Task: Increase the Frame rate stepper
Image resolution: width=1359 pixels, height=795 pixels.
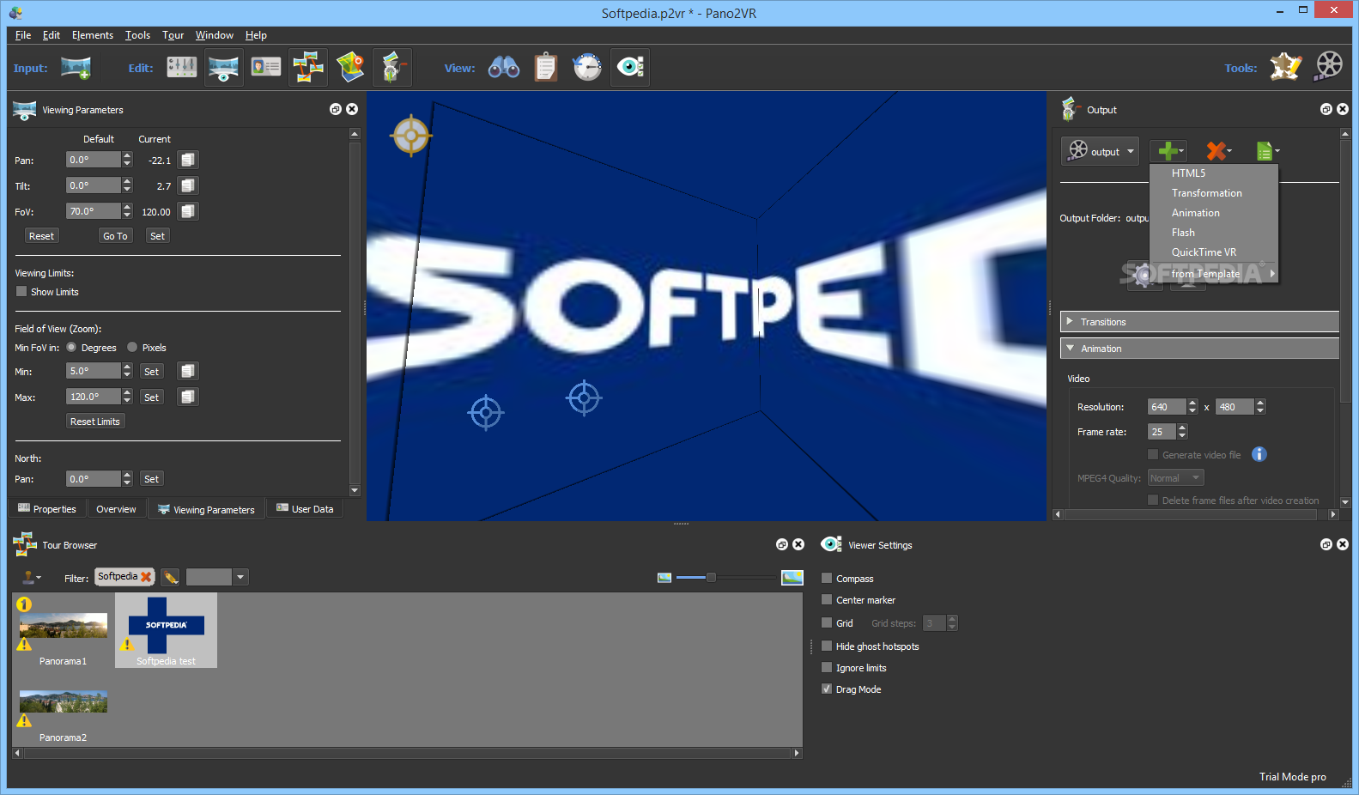Action: click(1182, 428)
